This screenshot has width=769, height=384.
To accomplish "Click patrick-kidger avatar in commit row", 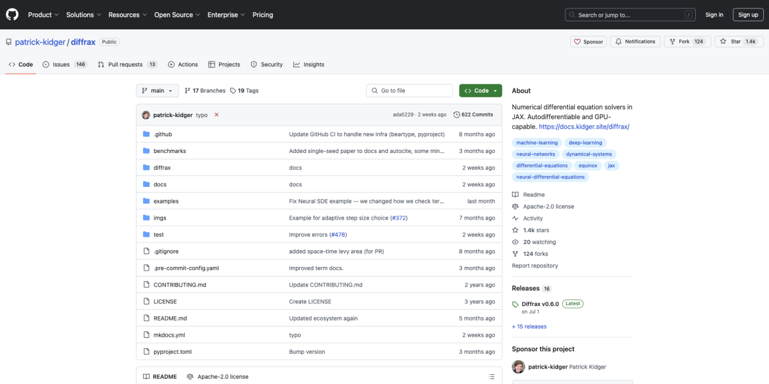I will (146, 115).
